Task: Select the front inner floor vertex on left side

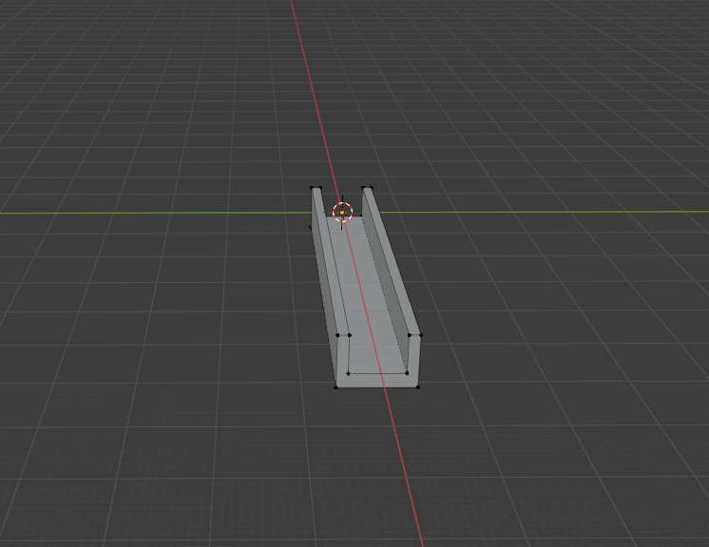Action: point(348,373)
